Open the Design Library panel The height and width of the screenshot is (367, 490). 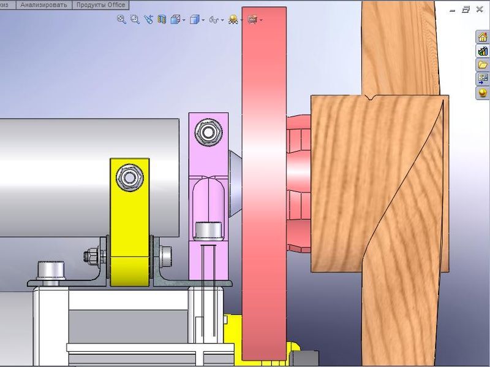tap(483, 52)
